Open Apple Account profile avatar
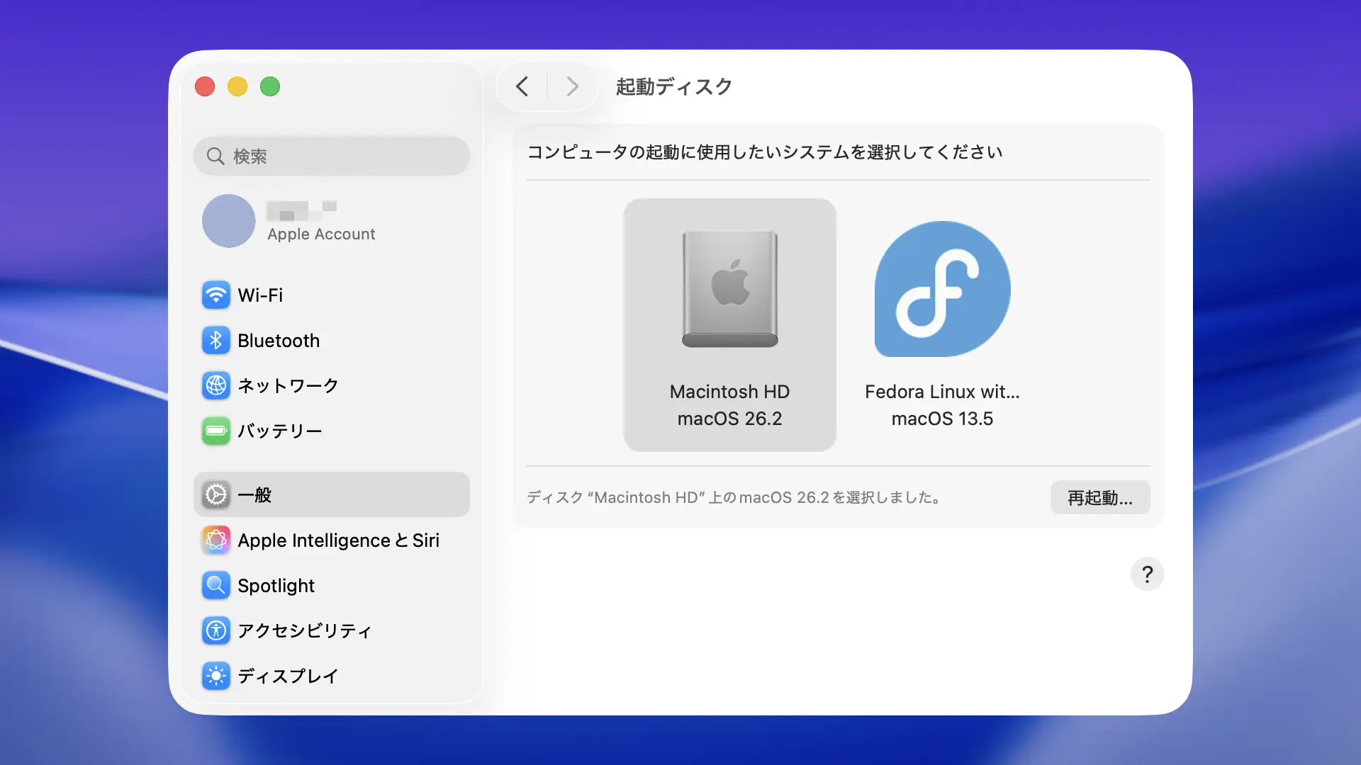 click(x=228, y=221)
